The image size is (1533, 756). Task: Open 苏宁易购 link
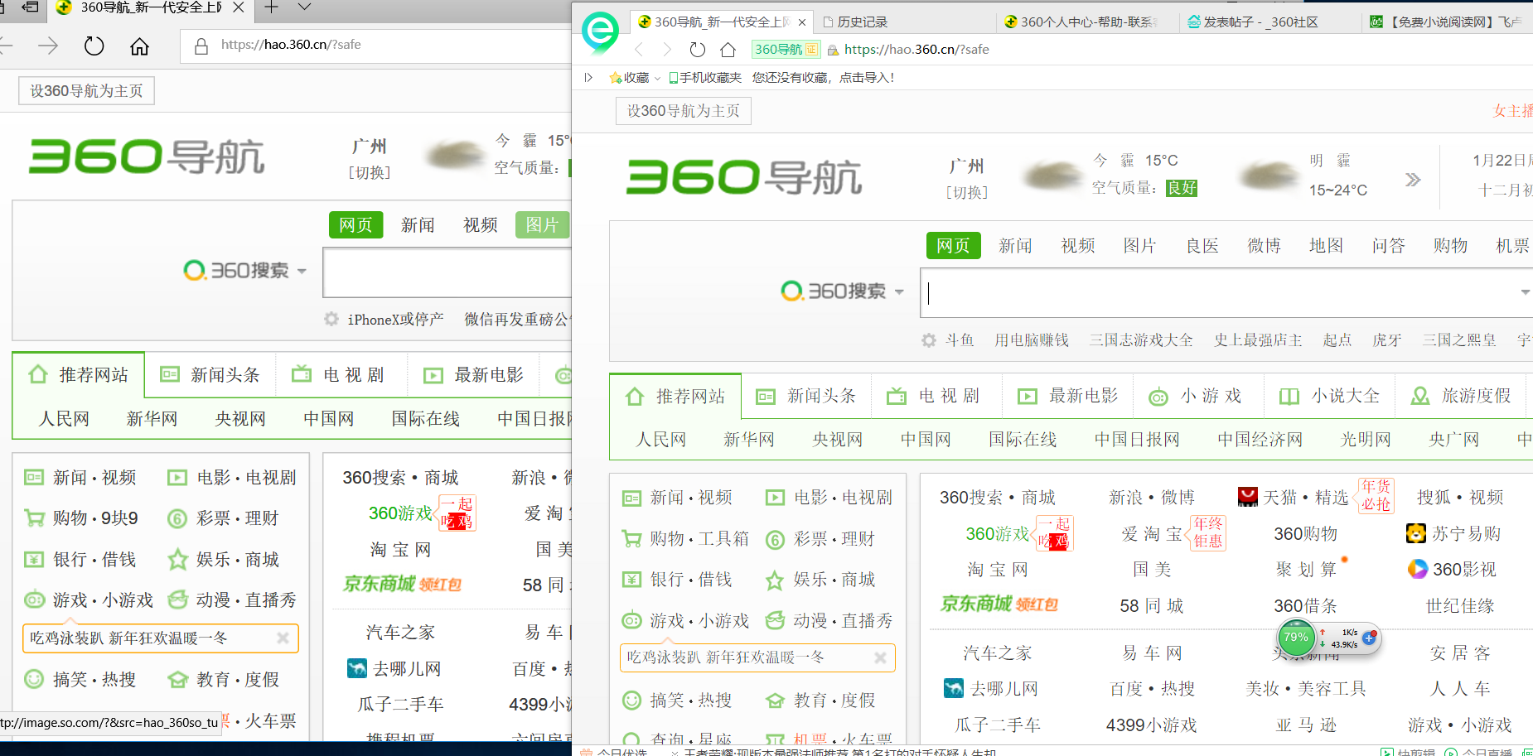point(1453,534)
